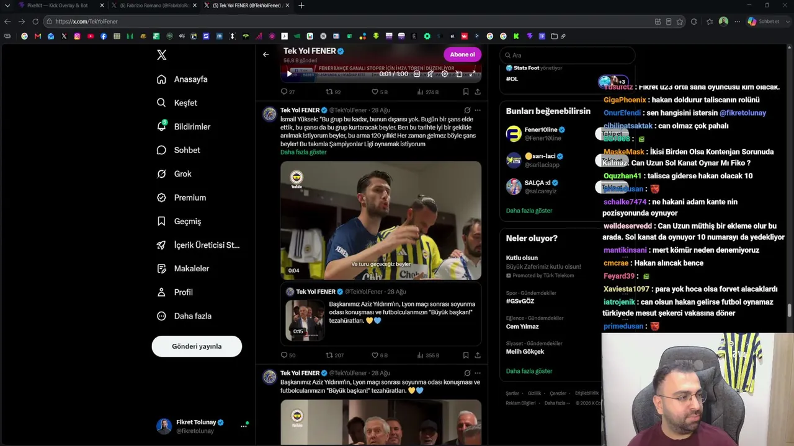Open the Fikret Tolunay account menu dots
Screen dimensions: 794x446
pyautogui.click(x=244, y=426)
